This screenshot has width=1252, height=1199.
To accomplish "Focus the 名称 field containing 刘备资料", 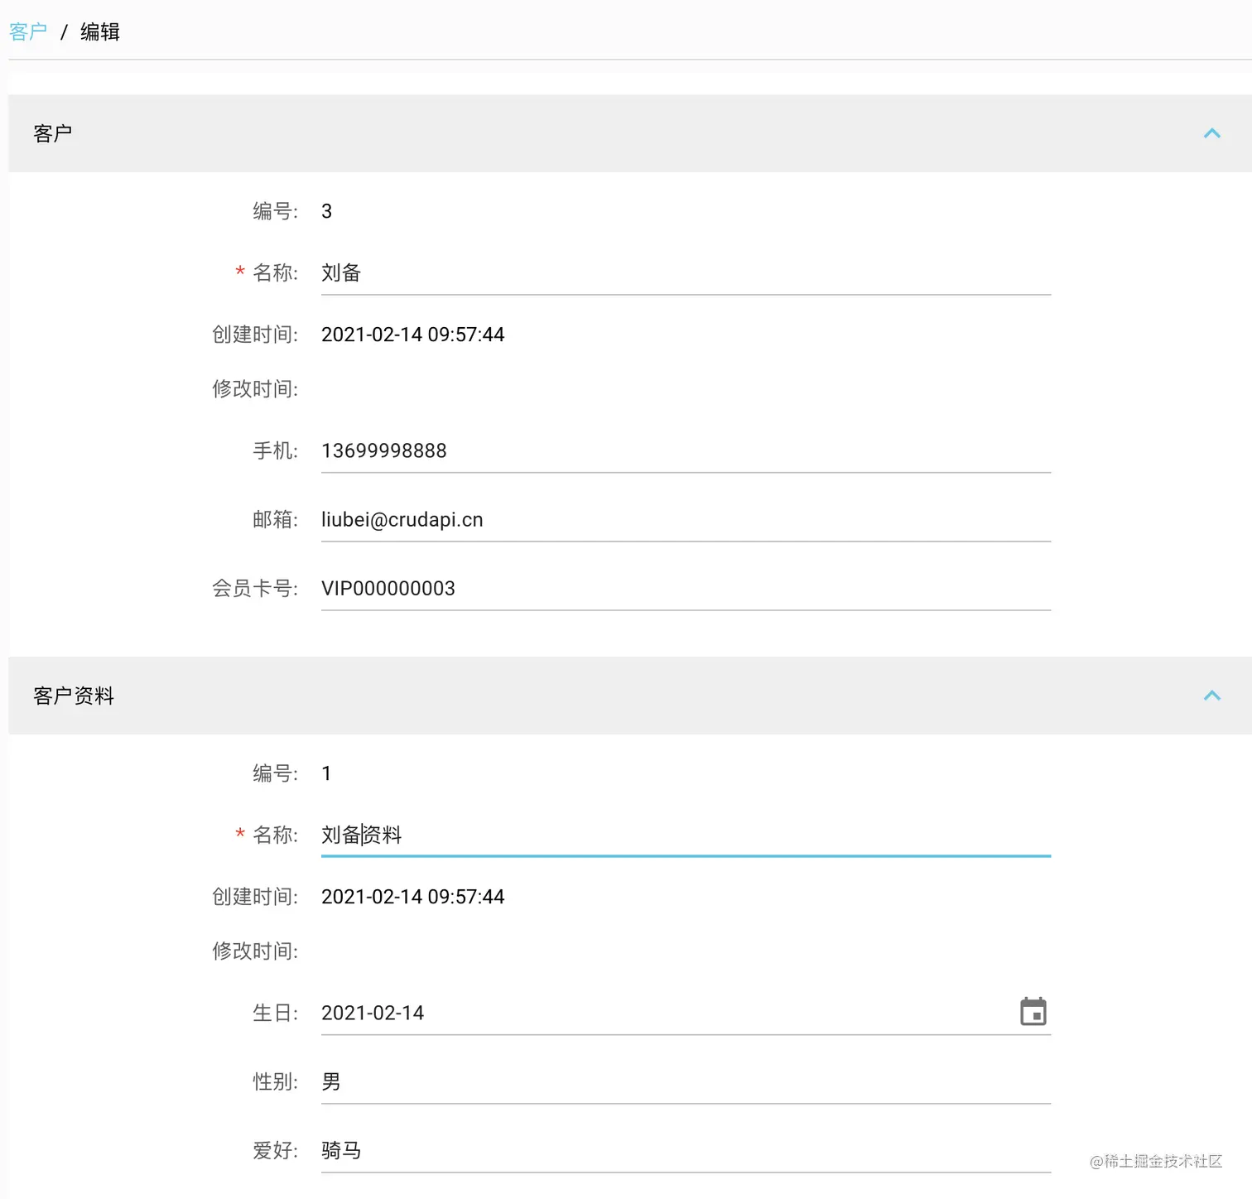I will pos(686,835).
